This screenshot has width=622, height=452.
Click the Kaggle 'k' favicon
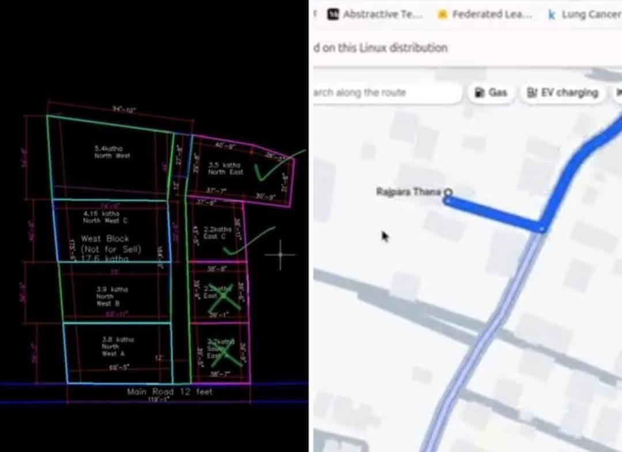[552, 16]
